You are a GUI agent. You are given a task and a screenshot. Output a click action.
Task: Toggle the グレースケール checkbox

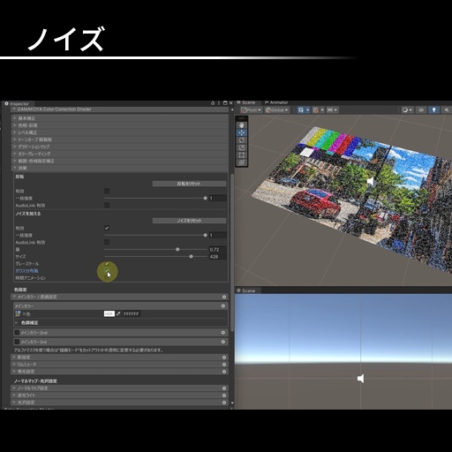click(107, 264)
